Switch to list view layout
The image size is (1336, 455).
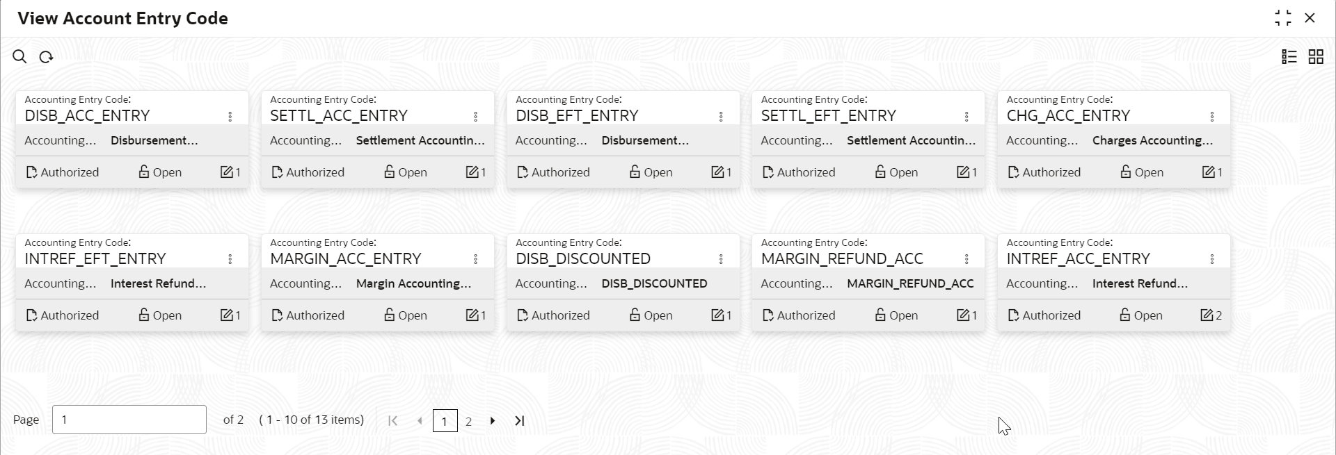[1289, 57]
